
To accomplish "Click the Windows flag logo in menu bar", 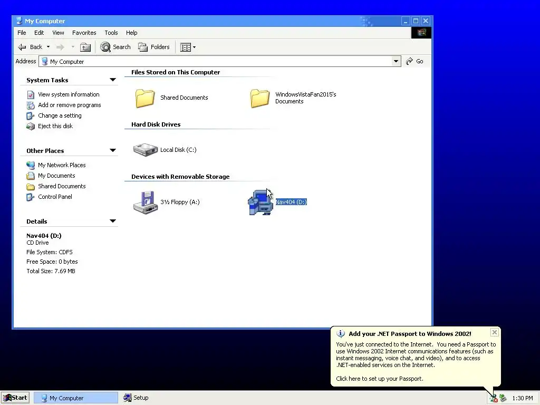I will click(421, 33).
